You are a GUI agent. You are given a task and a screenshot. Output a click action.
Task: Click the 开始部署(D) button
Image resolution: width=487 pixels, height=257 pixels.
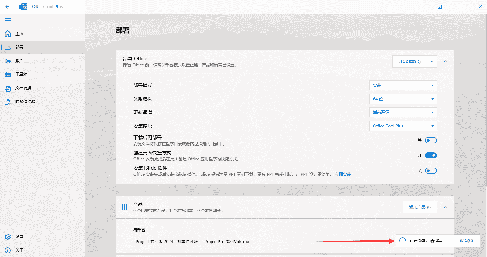410,62
